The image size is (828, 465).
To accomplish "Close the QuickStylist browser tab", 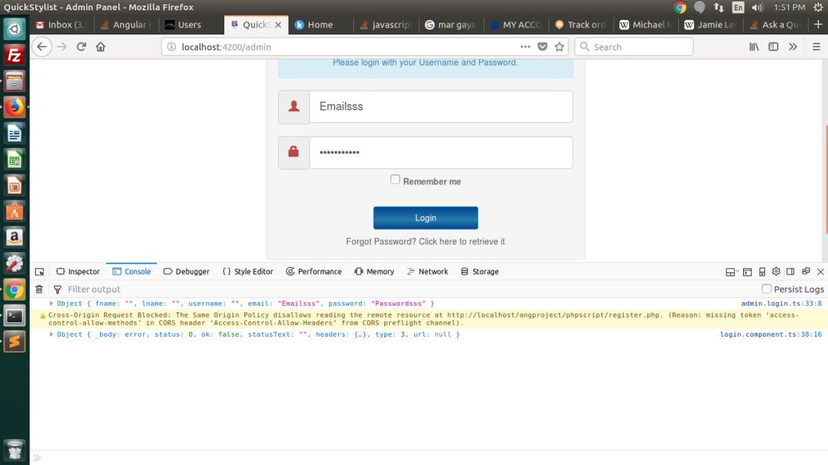I will tap(278, 24).
